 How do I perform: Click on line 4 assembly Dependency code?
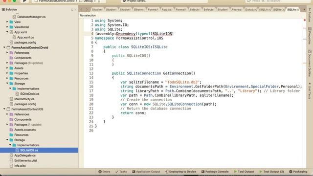pyautogui.click(x=134, y=34)
